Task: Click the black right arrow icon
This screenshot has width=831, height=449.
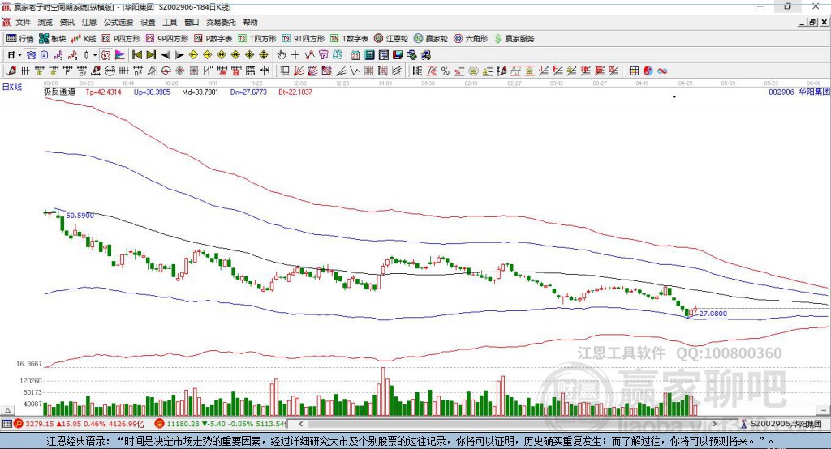Action: click(179, 55)
